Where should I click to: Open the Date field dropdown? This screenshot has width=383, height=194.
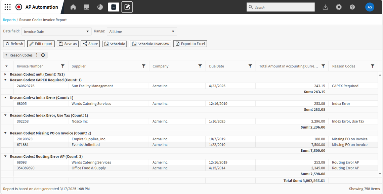pos(56,32)
